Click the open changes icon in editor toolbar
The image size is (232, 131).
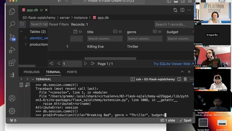175,10
